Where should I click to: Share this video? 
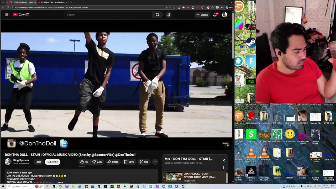tap(113, 162)
